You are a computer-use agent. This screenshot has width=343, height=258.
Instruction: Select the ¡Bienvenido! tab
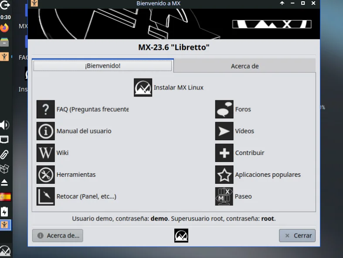pos(103,66)
